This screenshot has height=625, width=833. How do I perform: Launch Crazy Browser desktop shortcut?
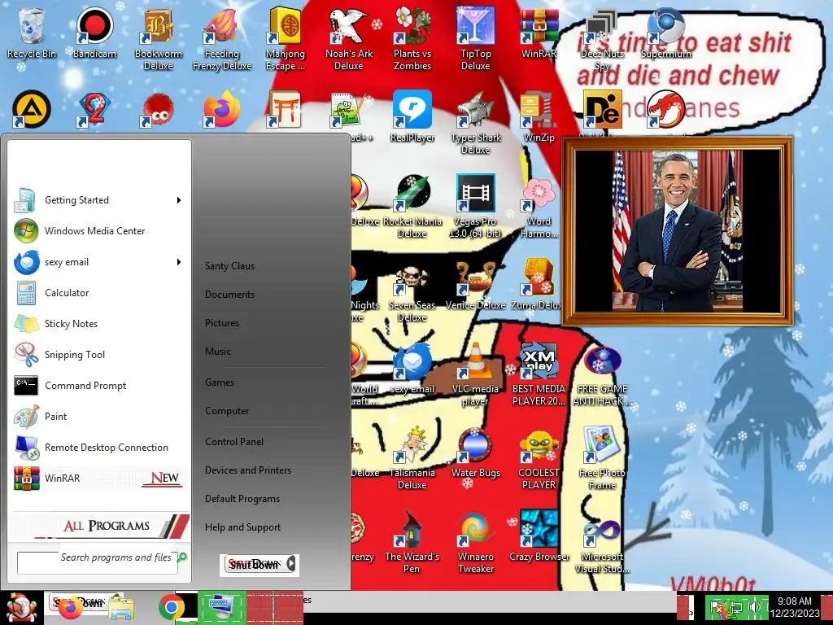pyautogui.click(x=539, y=537)
